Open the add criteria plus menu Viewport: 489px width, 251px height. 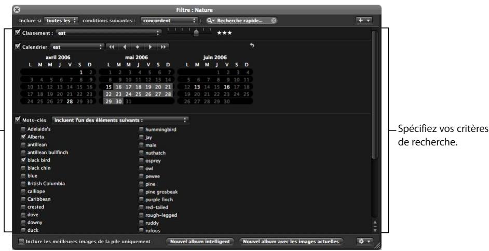tap(364, 20)
